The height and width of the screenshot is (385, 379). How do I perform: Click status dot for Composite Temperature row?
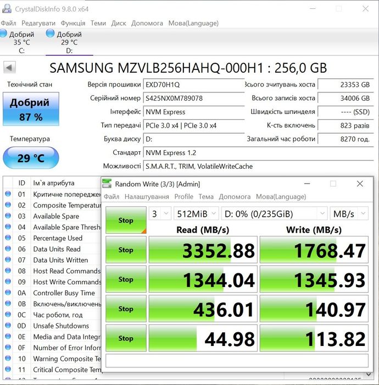point(8,205)
